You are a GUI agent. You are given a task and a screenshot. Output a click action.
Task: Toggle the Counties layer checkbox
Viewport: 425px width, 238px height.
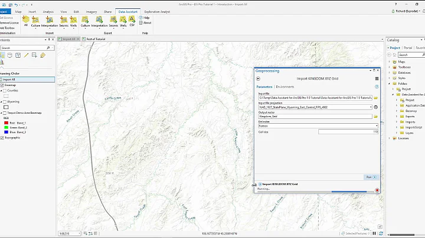(5, 91)
